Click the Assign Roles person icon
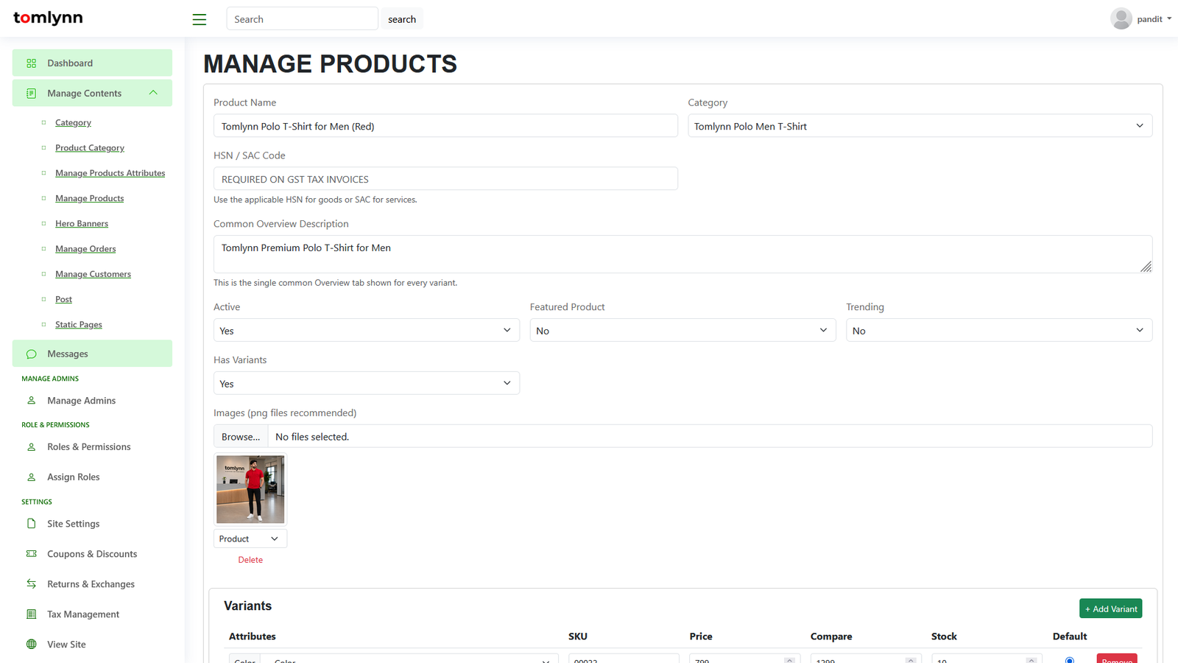The height and width of the screenshot is (663, 1178). click(32, 477)
